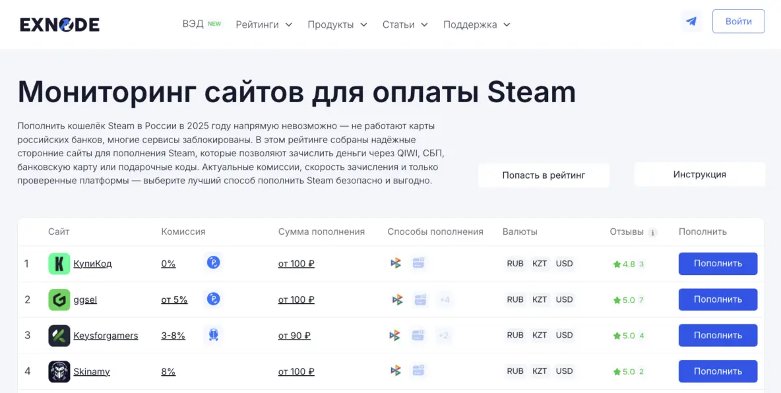Click the Keysforgamers site logo
Image resolution: width=781 pixels, height=393 pixels.
point(59,336)
